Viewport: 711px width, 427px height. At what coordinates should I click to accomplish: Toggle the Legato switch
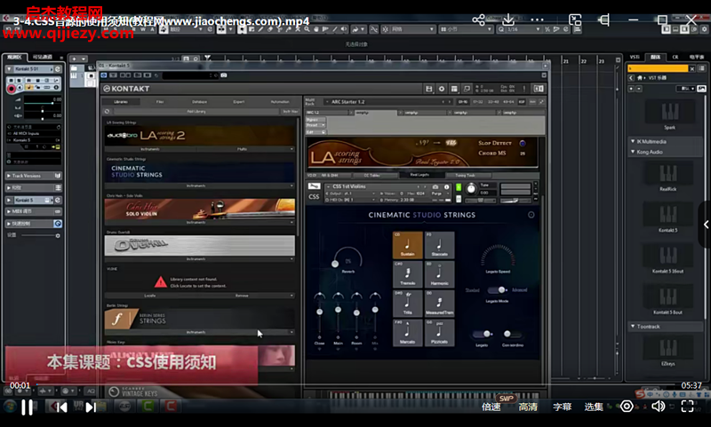(x=483, y=334)
